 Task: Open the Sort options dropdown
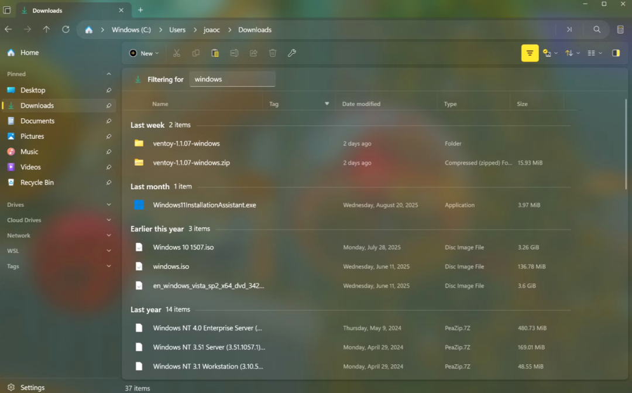coord(572,53)
